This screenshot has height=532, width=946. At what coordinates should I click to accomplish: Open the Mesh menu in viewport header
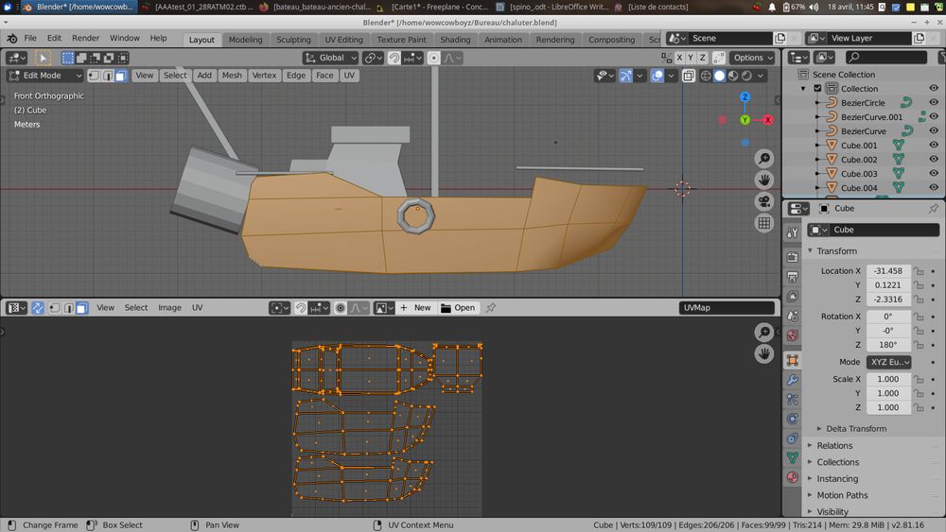click(x=232, y=76)
